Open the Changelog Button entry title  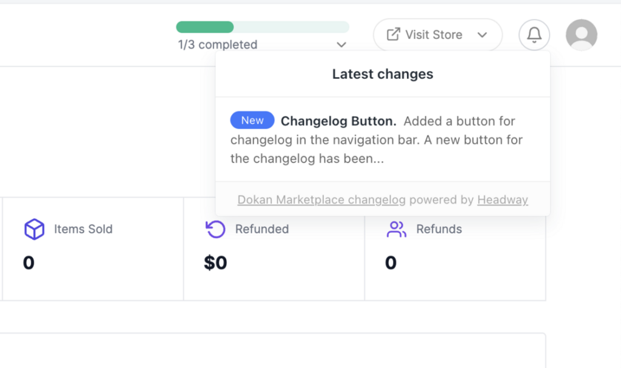tap(338, 121)
